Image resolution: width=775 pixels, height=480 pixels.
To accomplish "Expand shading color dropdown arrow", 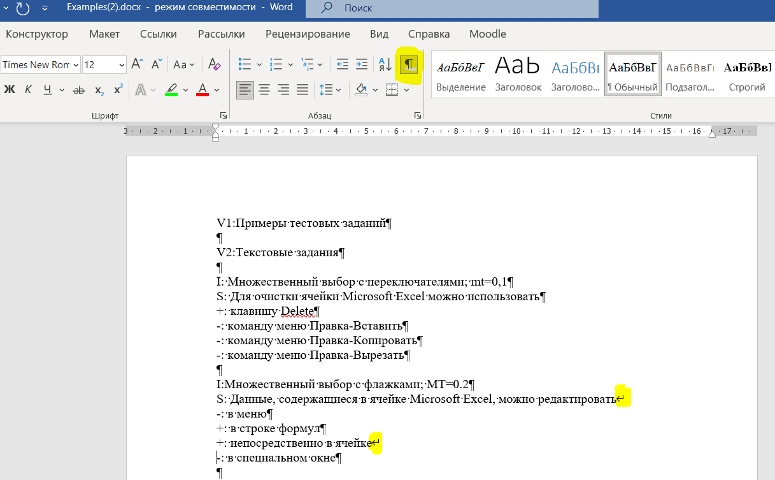I will click(376, 90).
